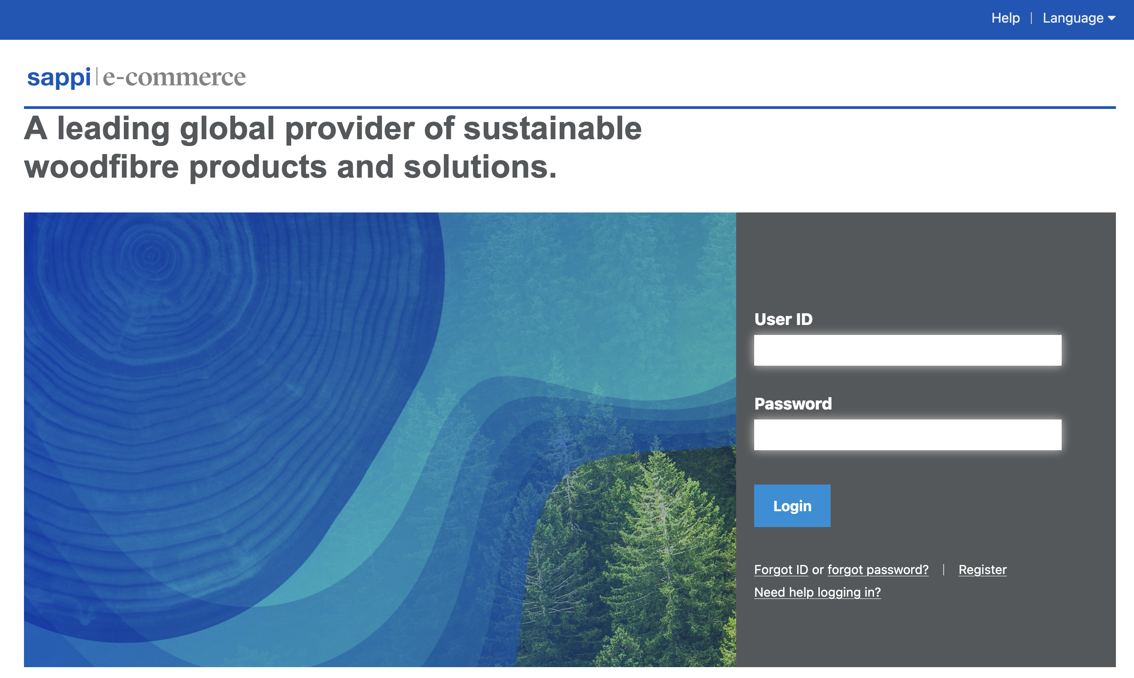Expand the Language dropdown menu
Viewport: 1134px width, 678px height.
1073,18
